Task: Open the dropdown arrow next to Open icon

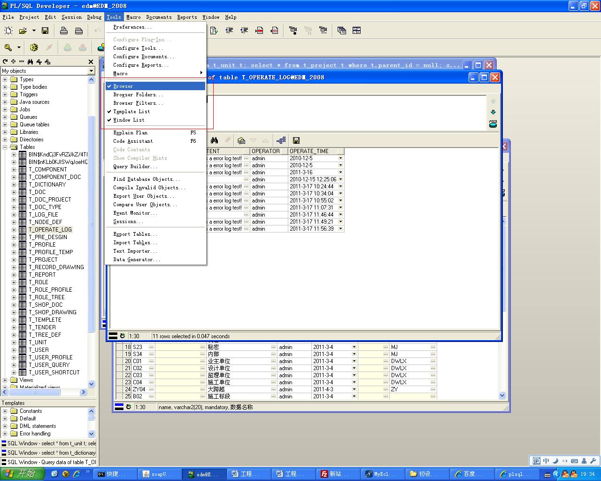Action: pos(34,31)
